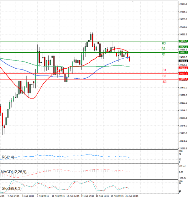Viewport: 188px width, 198px height.
Task: Click the S1 red horizontal line
Action: pyautogui.click(x=89, y=68)
